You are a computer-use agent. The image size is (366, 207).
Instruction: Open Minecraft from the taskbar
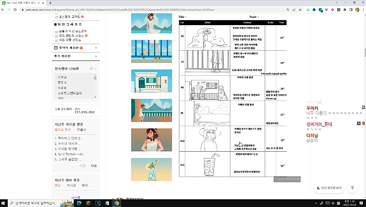[88, 203]
